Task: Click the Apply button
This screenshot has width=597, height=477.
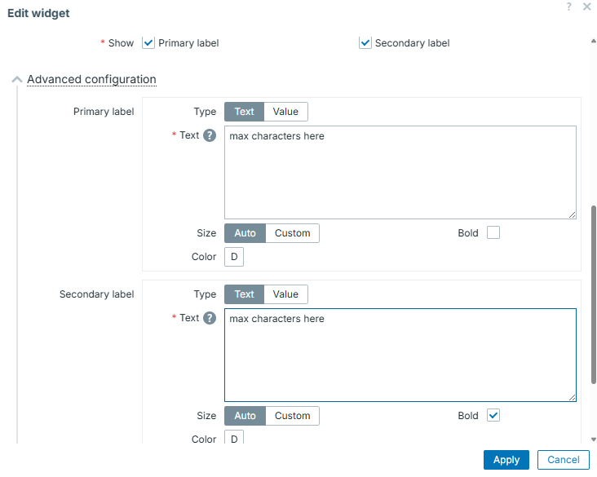Action: coord(506,460)
